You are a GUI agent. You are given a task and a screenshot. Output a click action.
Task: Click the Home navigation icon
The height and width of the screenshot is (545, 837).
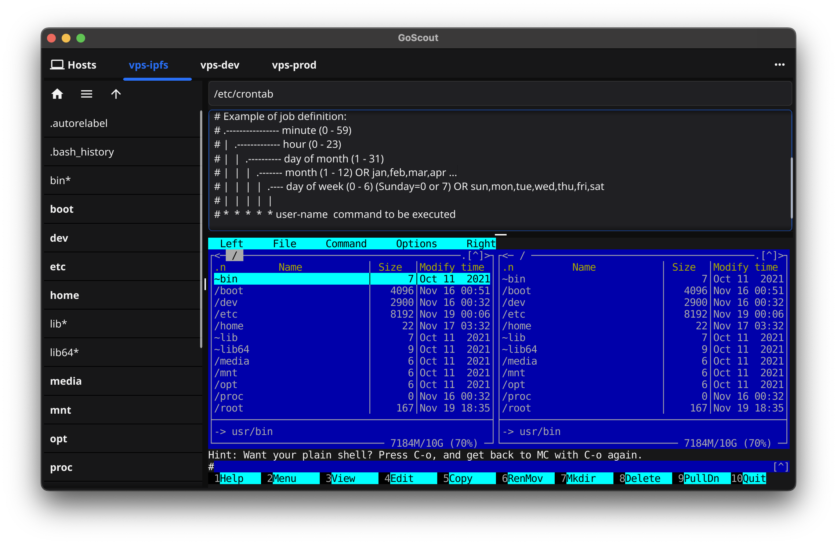click(x=57, y=94)
